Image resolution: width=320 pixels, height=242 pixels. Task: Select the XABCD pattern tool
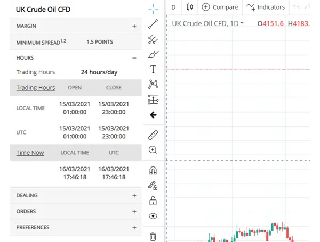[153, 84]
